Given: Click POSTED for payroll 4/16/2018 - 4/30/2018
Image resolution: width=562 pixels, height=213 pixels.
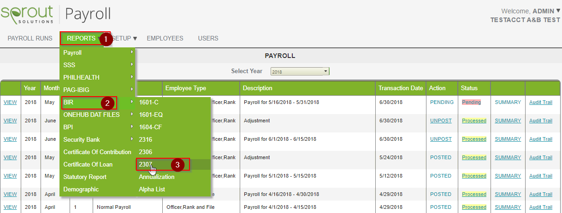Looking at the screenshot, I should 441,194.
